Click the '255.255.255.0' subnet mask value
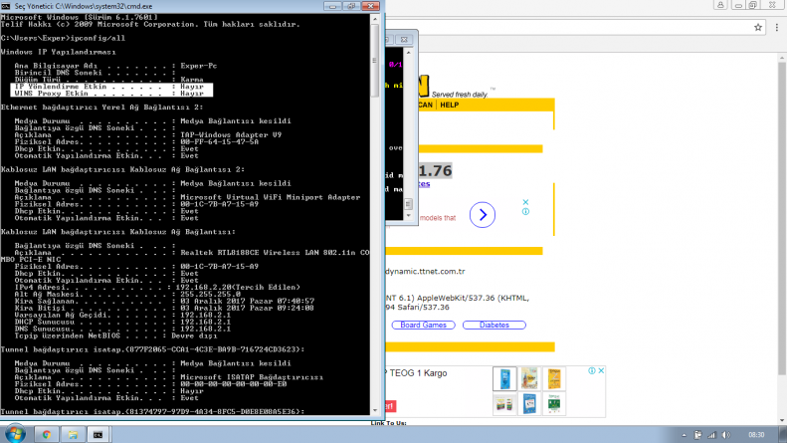 (210, 295)
